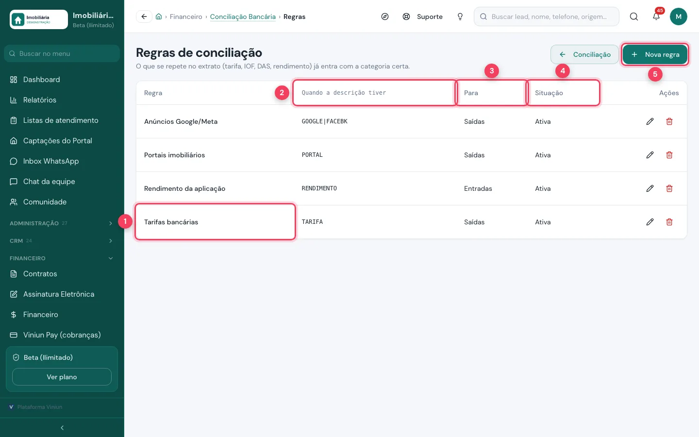Collapse the sidebar with bottom chevron
The width and height of the screenshot is (699, 437).
62,428
